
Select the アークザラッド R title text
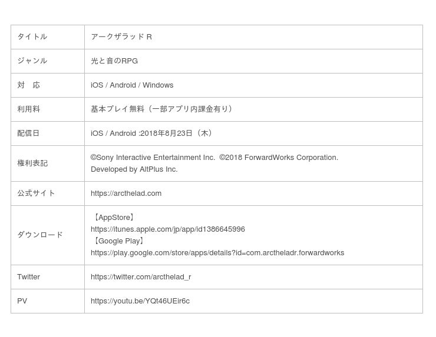[121, 37]
